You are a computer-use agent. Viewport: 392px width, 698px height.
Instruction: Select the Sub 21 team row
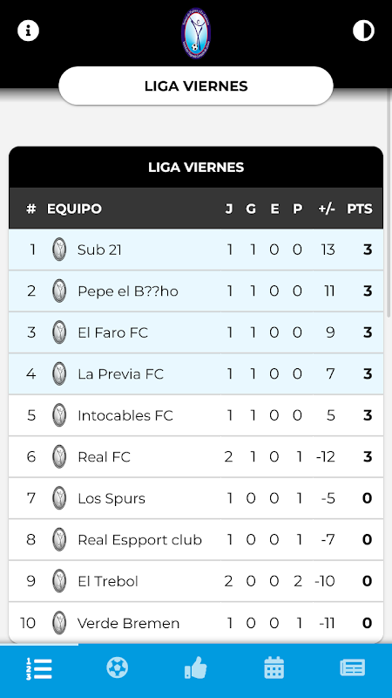point(196,250)
